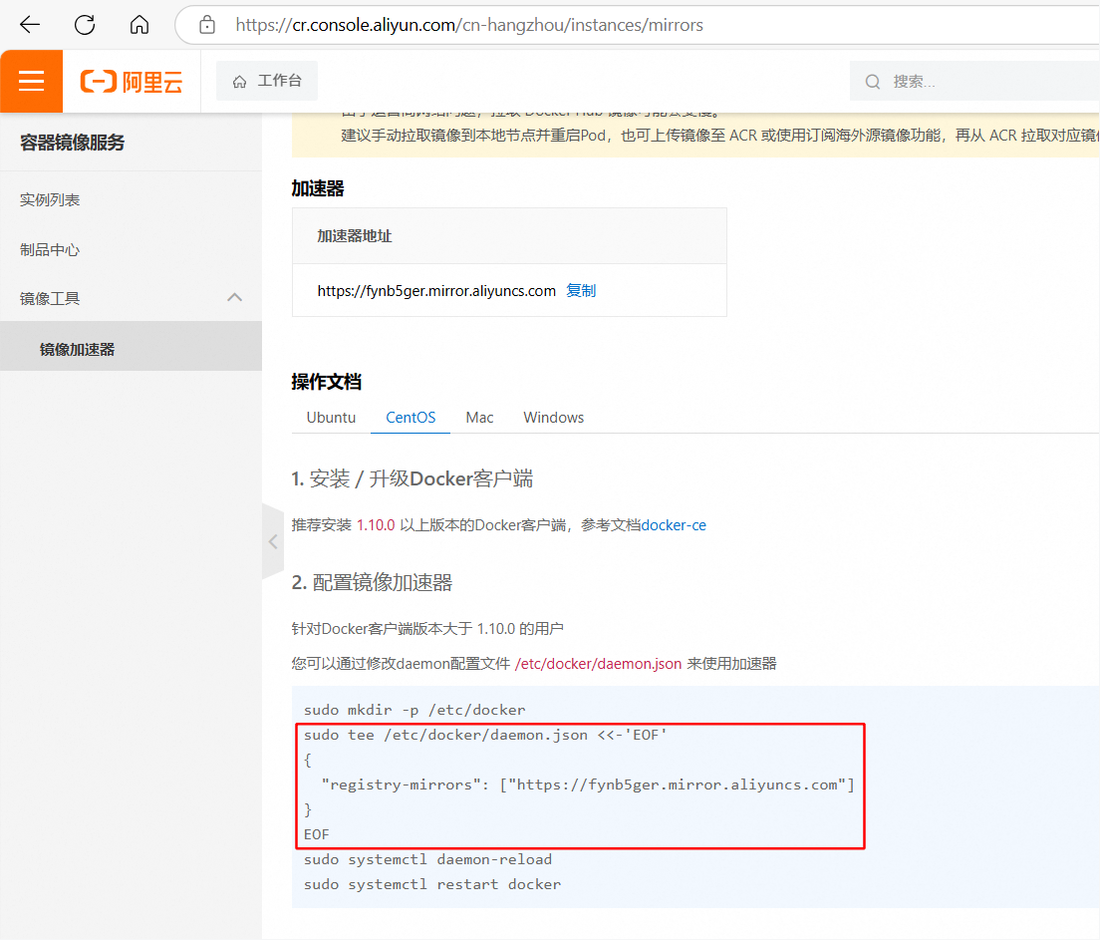Select the accelerator URL text

[x=436, y=291]
